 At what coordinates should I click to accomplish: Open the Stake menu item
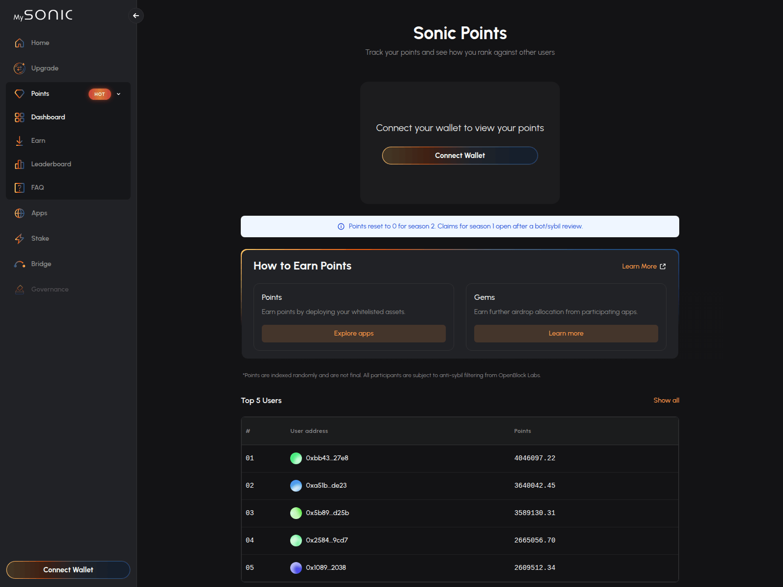point(68,239)
